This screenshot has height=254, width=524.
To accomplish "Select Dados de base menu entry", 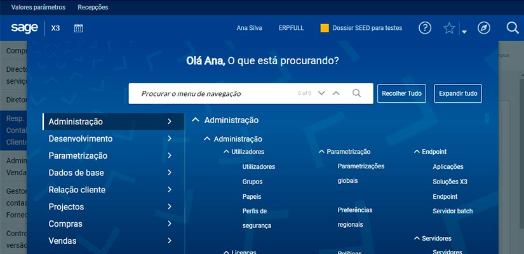I will tap(114, 173).
